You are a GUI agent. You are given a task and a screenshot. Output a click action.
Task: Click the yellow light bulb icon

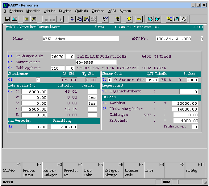pyautogui.click(x=129, y=19)
